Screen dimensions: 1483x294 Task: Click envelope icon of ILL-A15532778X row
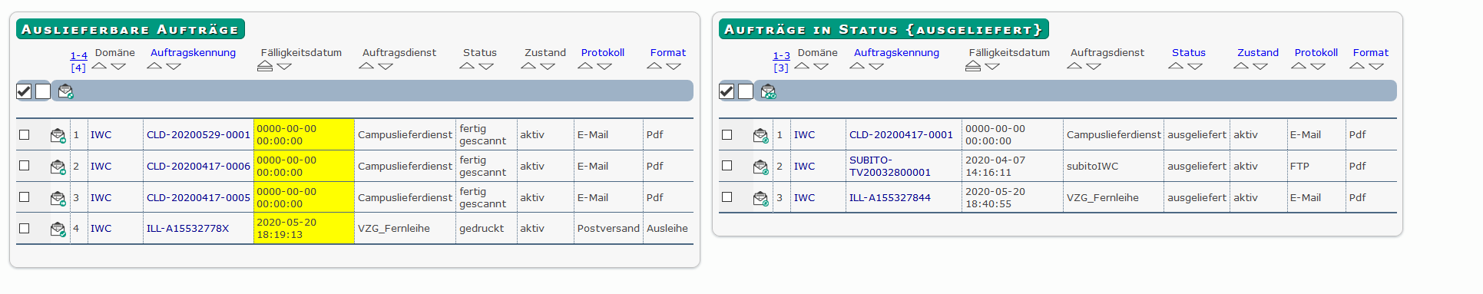tap(58, 229)
